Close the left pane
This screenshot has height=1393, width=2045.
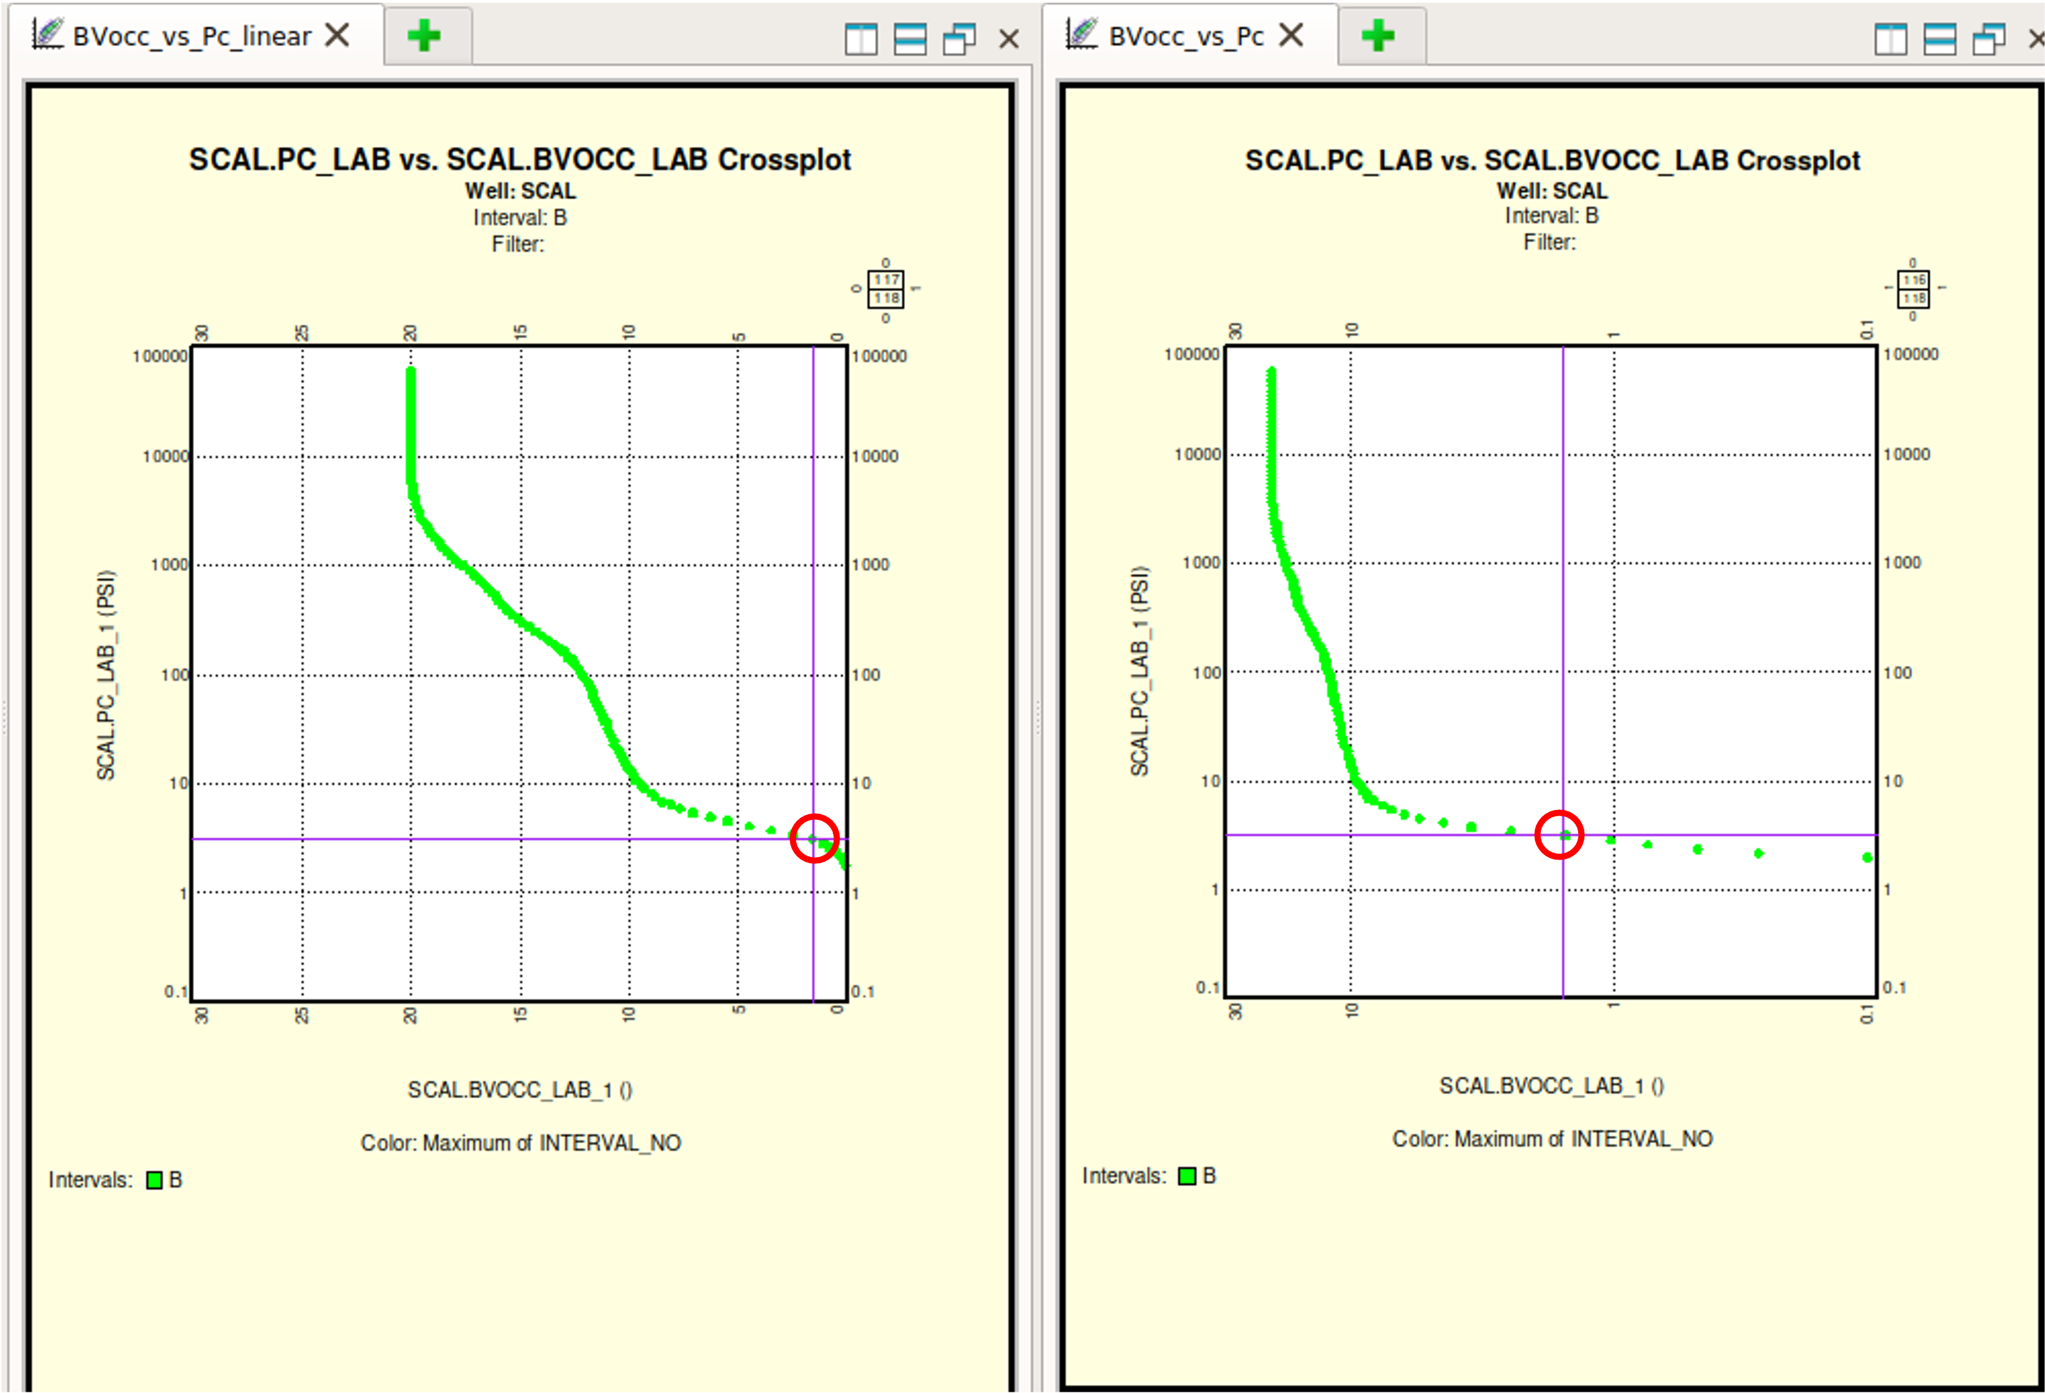click(1008, 39)
